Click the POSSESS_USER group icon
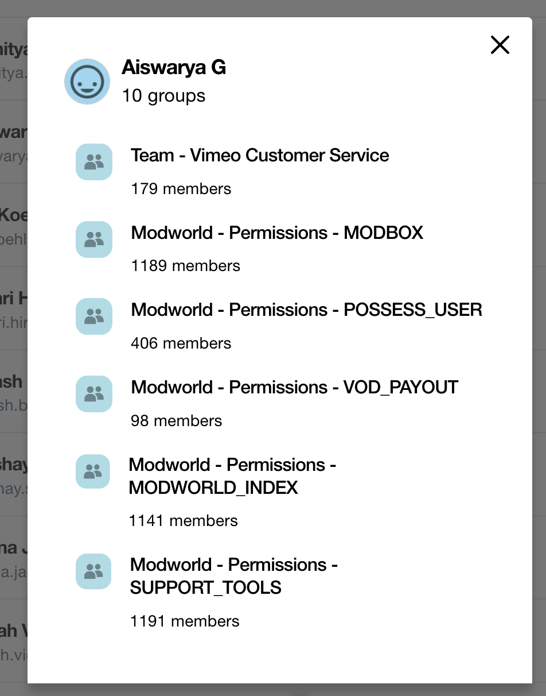546x696 pixels. (94, 316)
